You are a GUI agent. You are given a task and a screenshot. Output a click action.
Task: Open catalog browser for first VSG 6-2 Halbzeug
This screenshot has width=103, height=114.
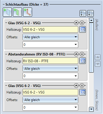82,30
